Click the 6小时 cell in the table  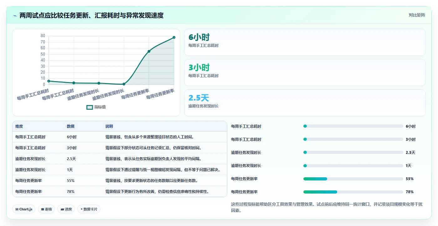click(x=72, y=137)
